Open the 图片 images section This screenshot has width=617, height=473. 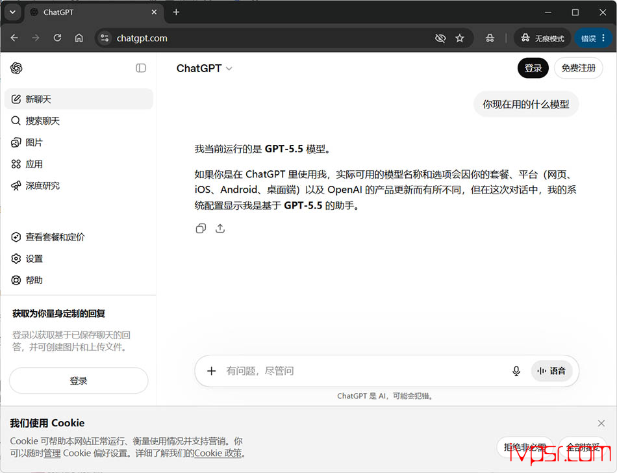point(79,142)
